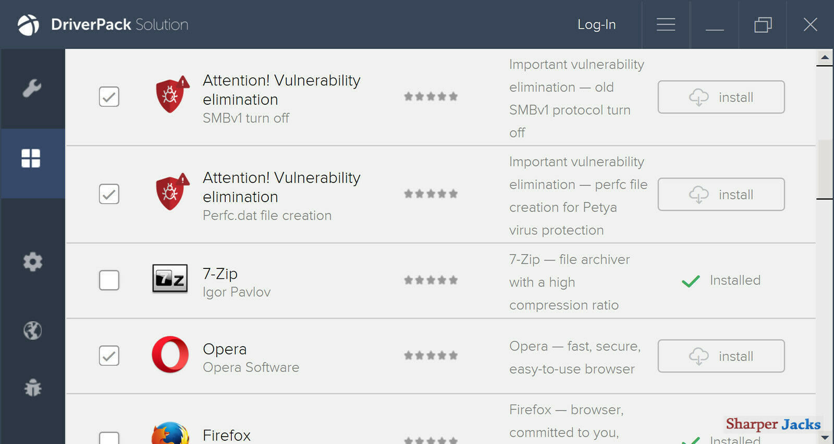This screenshot has height=444, width=834.
Task: Install the Perfc.dat vulnerability fix
Action: tap(721, 194)
